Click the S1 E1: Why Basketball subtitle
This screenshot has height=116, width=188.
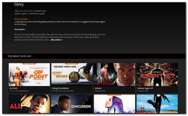[19, 91]
